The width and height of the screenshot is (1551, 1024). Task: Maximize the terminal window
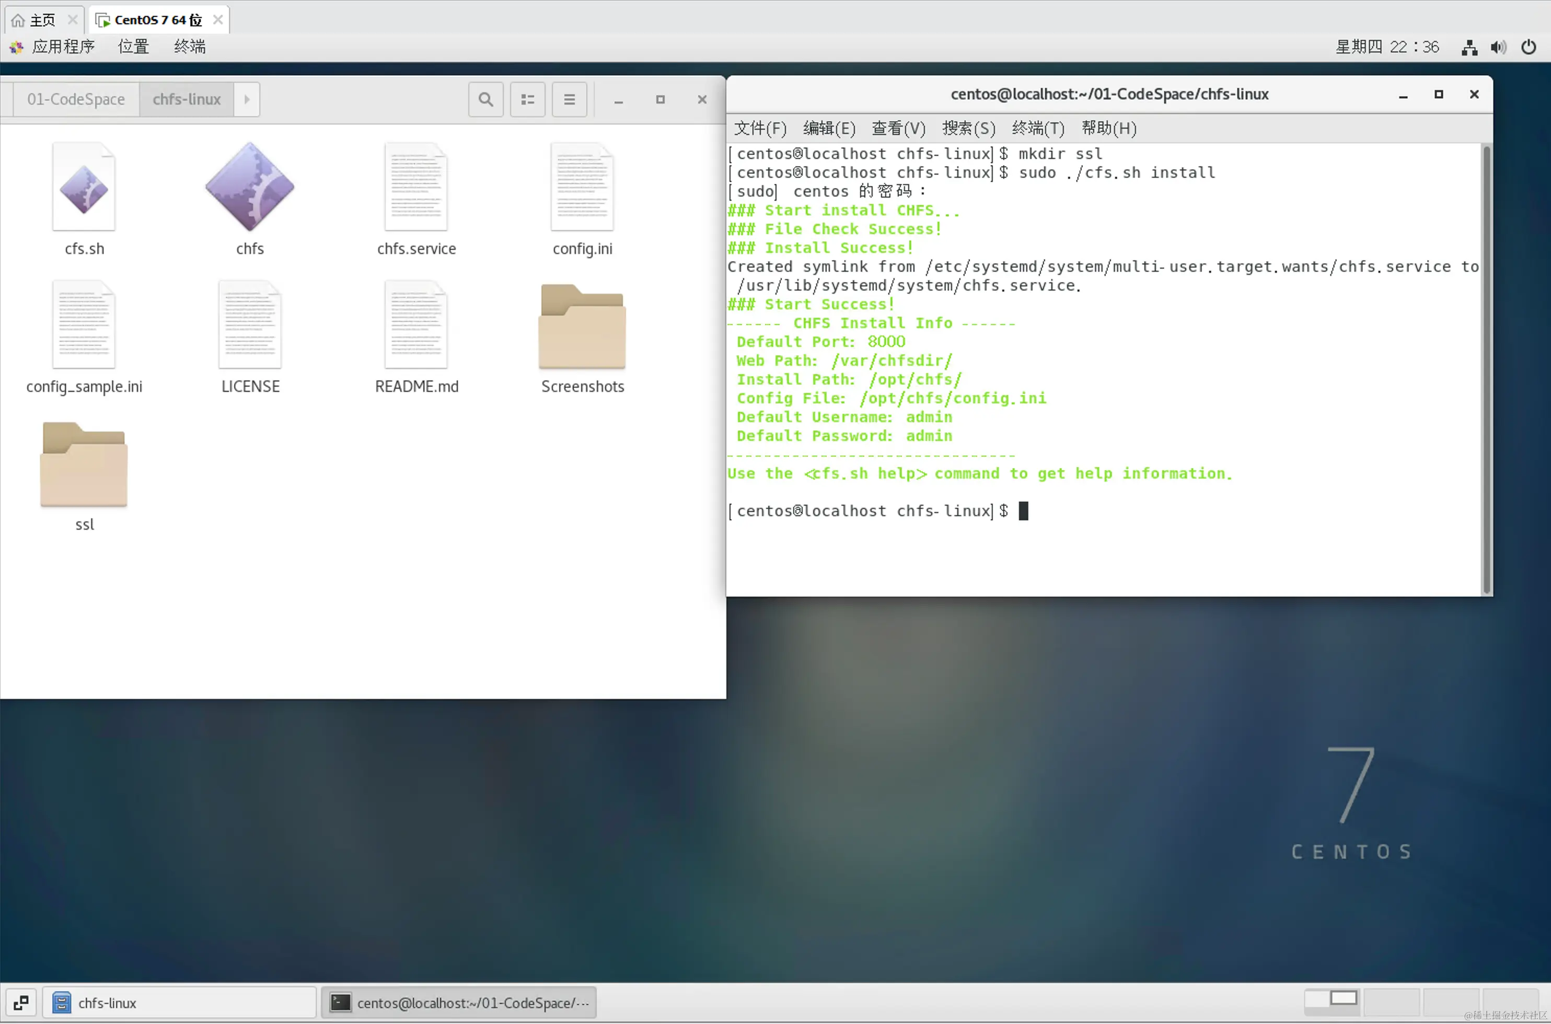[1439, 94]
